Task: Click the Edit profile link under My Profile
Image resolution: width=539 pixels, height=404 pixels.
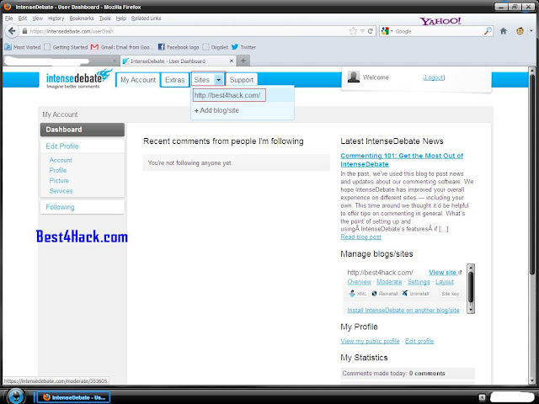Action: tap(419, 341)
